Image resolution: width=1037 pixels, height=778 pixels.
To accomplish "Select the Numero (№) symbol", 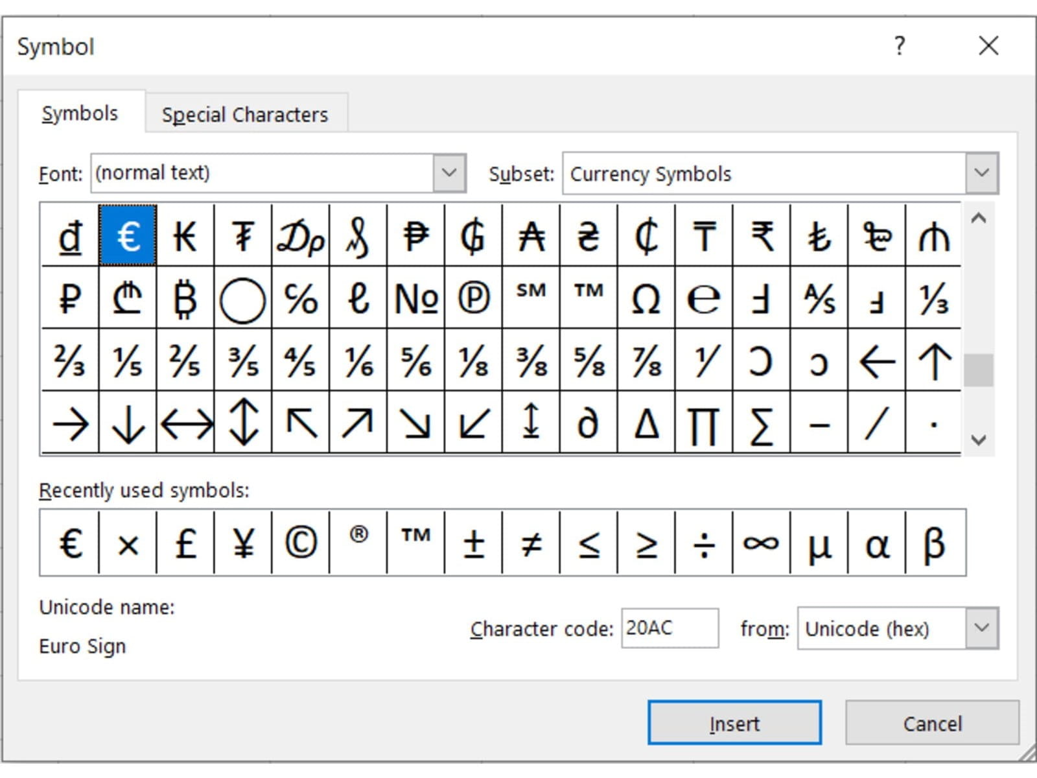I will (x=415, y=299).
